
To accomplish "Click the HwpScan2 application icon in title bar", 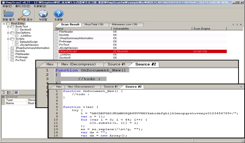I will [3, 3].
